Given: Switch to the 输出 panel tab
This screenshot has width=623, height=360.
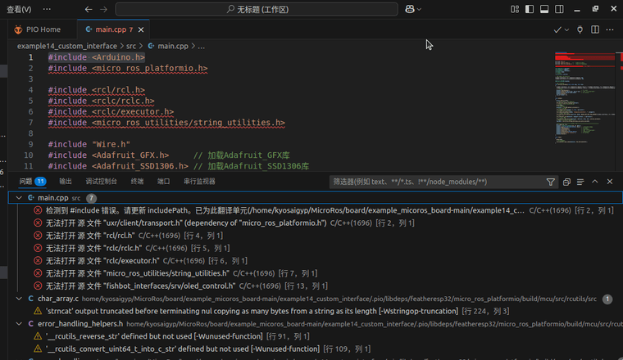Looking at the screenshot, I should tap(66, 181).
